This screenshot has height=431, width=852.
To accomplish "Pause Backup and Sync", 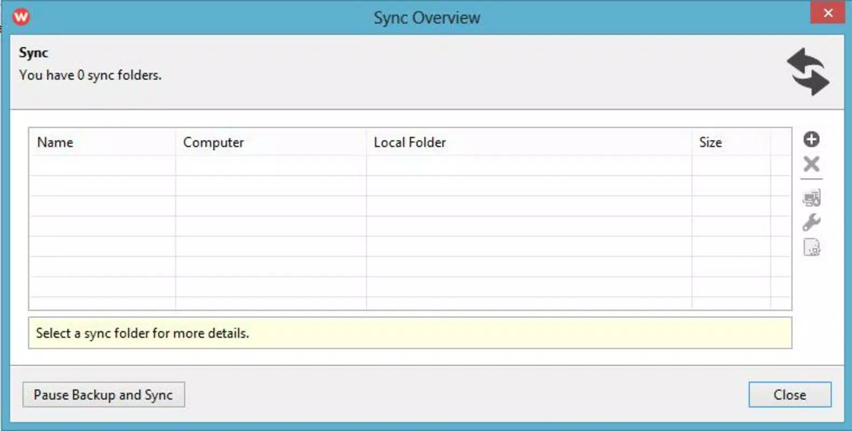I will pyautogui.click(x=103, y=395).
